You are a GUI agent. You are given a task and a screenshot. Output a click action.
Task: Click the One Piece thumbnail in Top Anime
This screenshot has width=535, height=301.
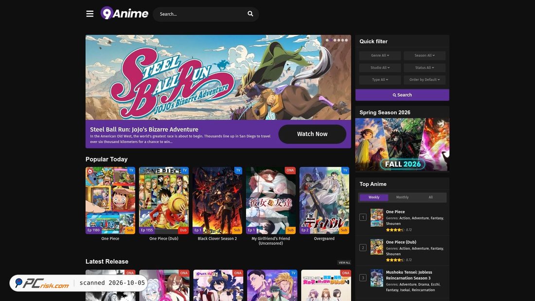[376, 218]
